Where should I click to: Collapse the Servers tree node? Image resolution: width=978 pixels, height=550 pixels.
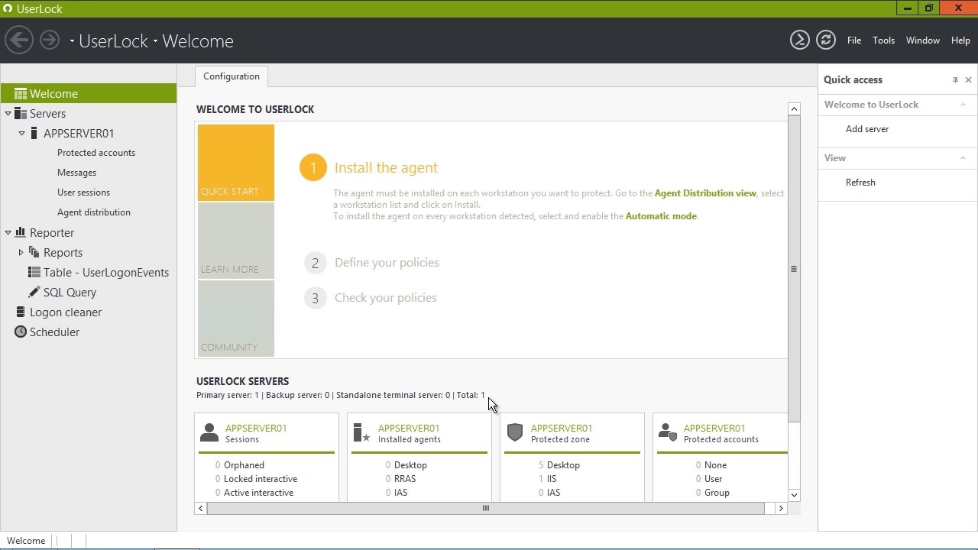pos(8,114)
